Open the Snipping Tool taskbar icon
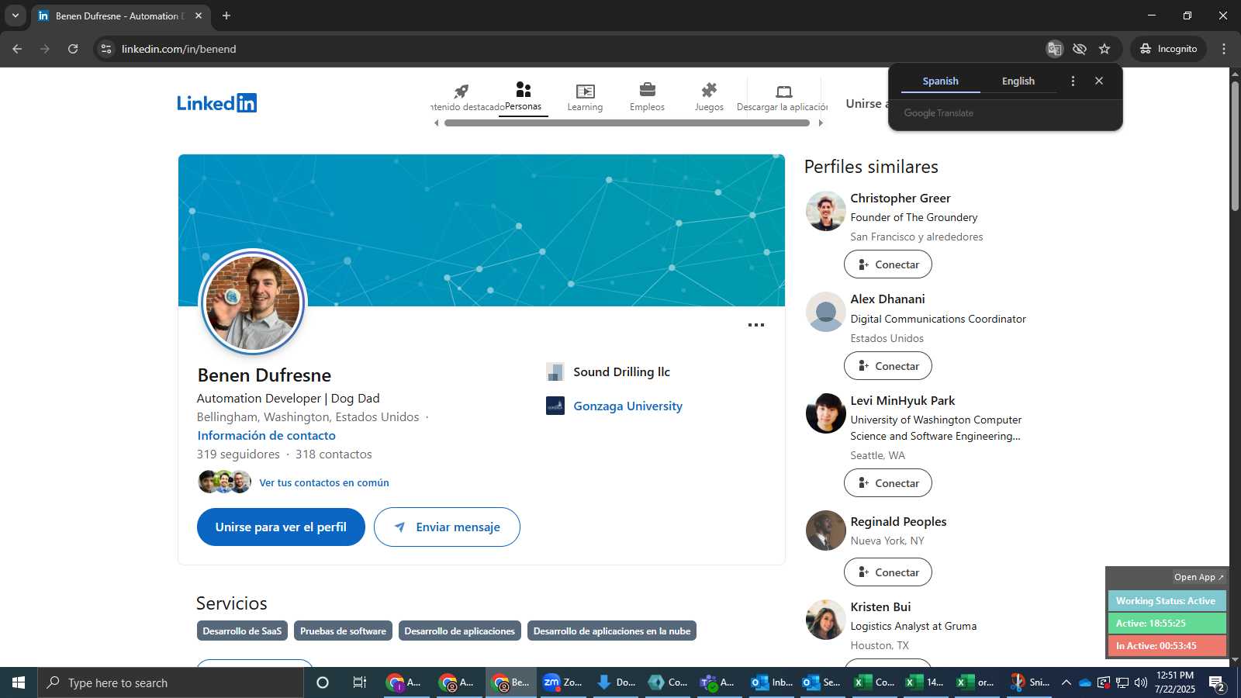The image size is (1241, 698). coord(1030,682)
